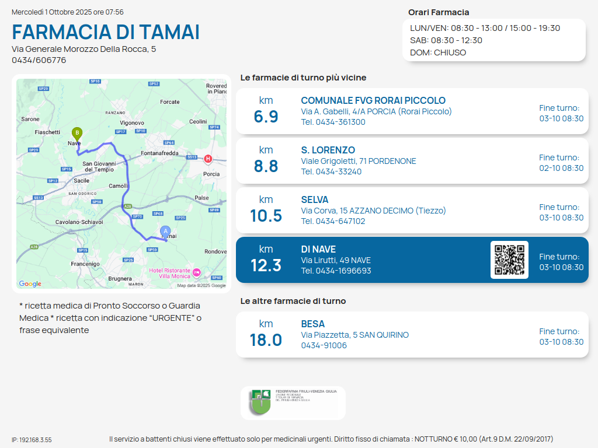Open the BESA pharmacy entry
The width and height of the screenshot is (598, 448).
(x=313, y=324)
